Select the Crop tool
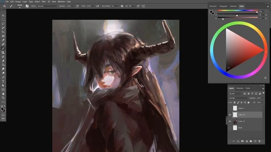The height and width of the screenshot is (152, 271). [x=3, y=32]
